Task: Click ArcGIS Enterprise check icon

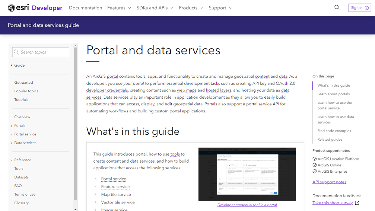Action: 315,171
